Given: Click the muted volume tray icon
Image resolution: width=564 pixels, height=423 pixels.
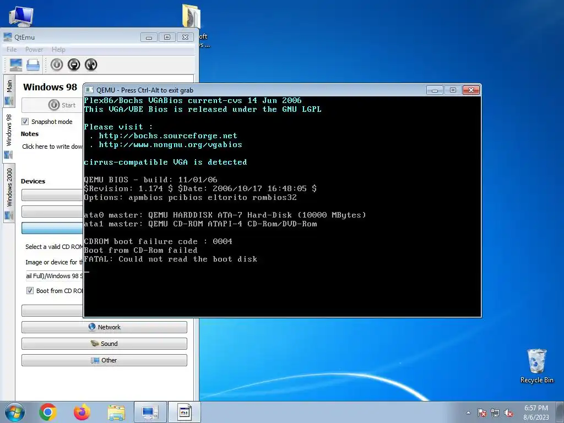Looking at the screenshot, I should (508, 413).
